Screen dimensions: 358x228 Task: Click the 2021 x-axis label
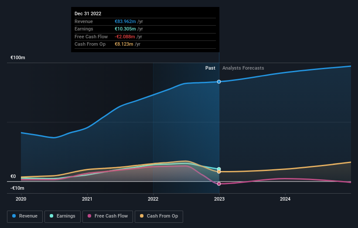pos(87,199)
